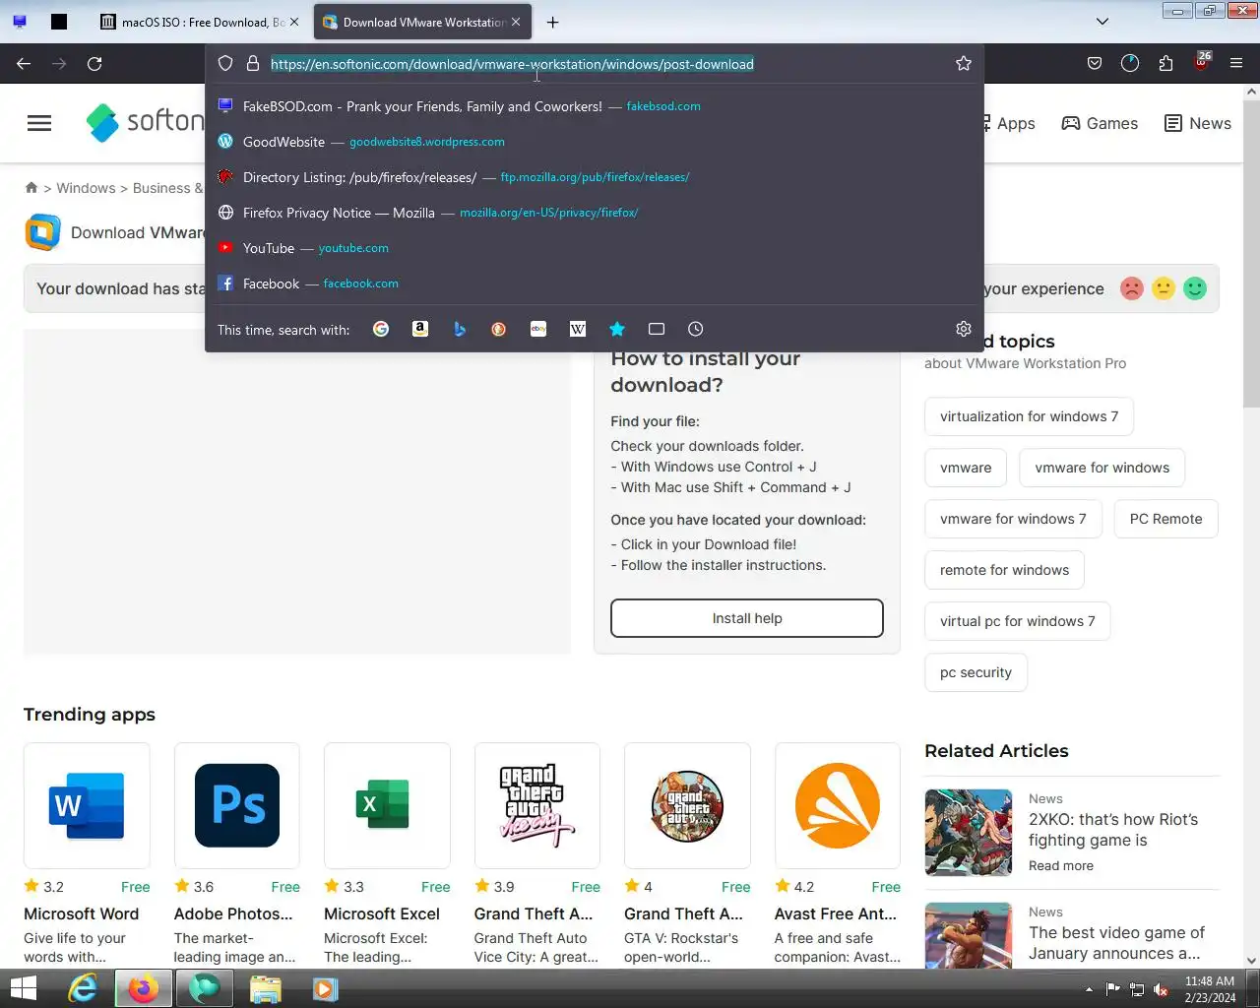Open Adobe Photoshop trending app thumbnail
Screen dimensions: 1260x1008
click(x=237, y=805)
